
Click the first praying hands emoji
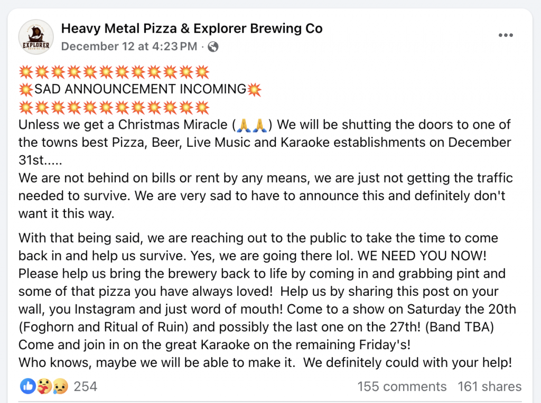pos(243,125)
